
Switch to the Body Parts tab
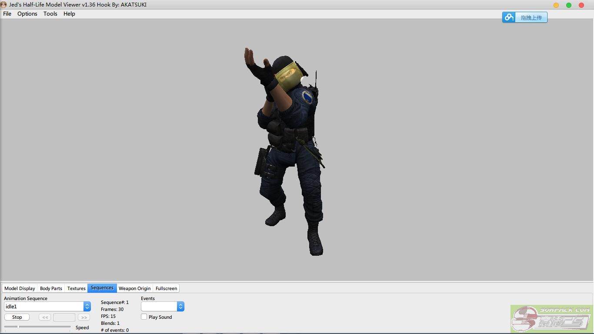pos(51,288)
